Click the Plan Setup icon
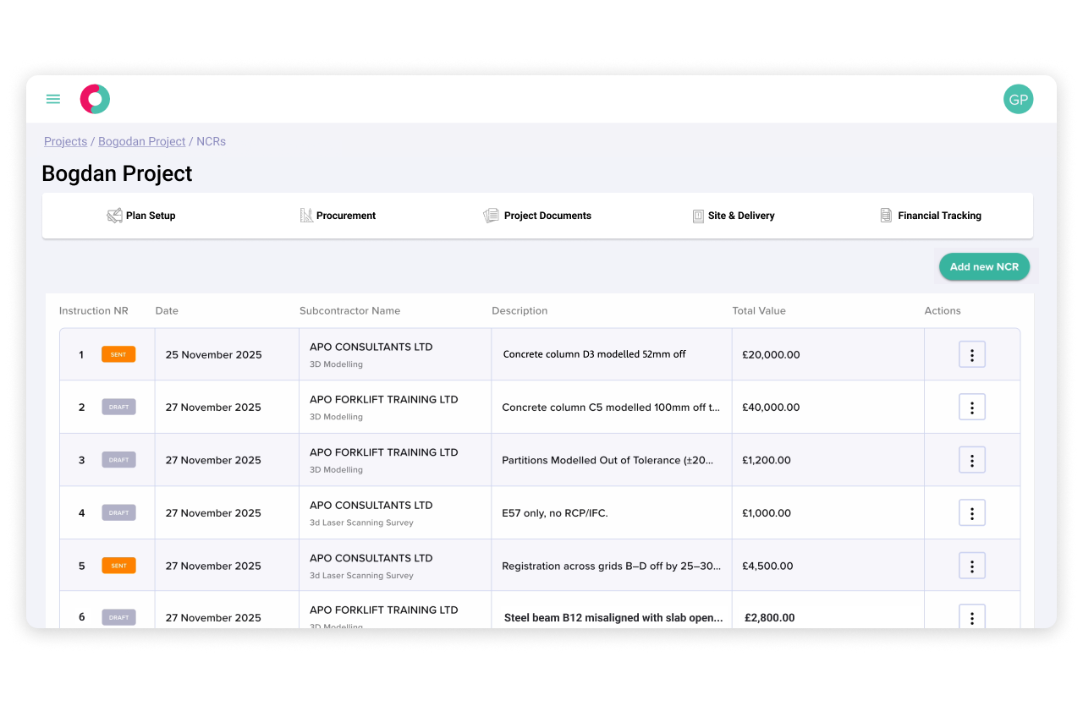 (114, 216)
